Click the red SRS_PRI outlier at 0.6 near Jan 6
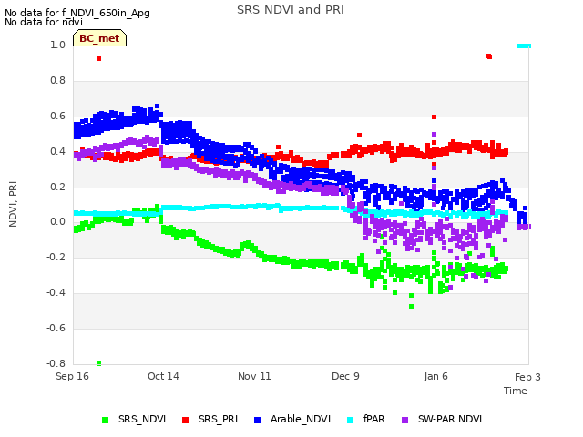The height and width of the screenshot is (437, 583). [x=434, y=117]
